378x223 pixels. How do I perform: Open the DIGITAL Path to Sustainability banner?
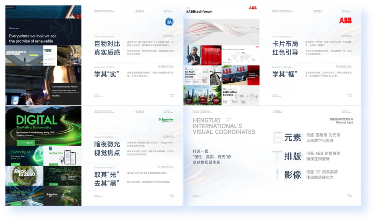[x=43, y=126]
